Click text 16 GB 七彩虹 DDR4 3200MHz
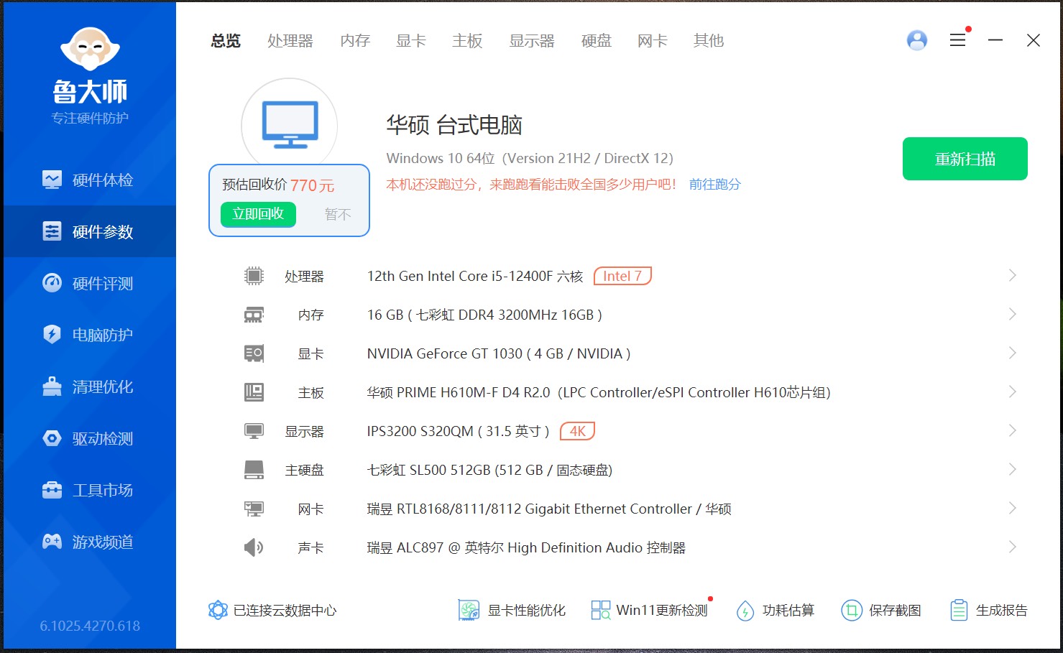This screenshot has width=1063, height=653. [484, 315]
